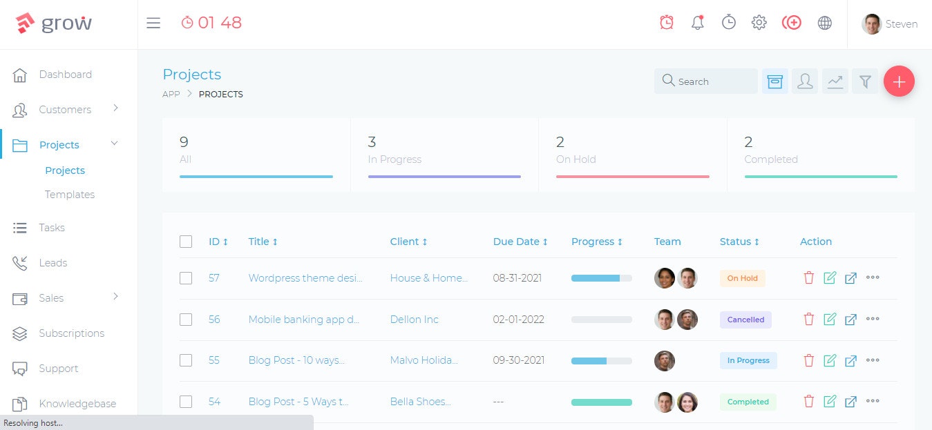Image resolution: width=932 pixels, height=430 pixels.
Task: Select the globe language icon
Action: [825, 22]
